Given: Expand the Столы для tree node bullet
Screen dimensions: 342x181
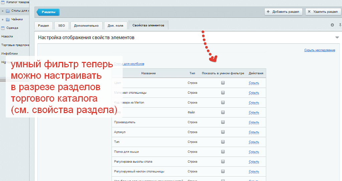Looking at the screenshot, I should tap(3, 11).
